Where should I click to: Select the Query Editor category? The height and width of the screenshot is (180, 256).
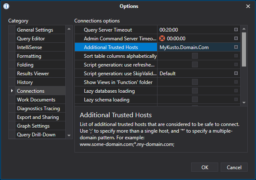point(31,39)
